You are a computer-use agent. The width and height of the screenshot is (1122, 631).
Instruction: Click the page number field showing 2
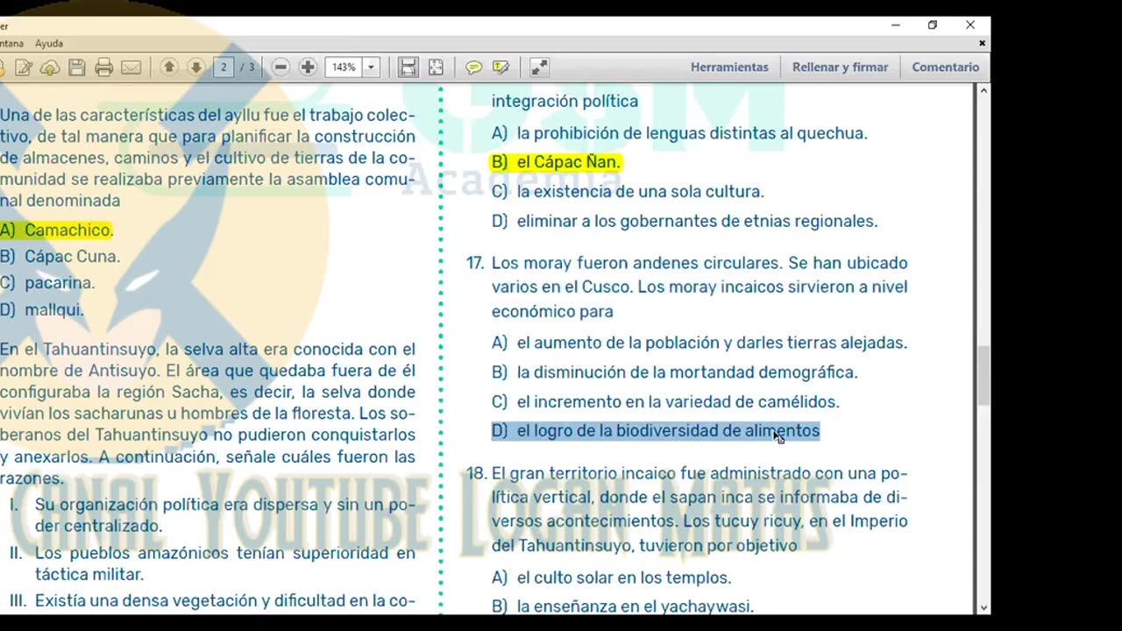click(x=224, y=67)
